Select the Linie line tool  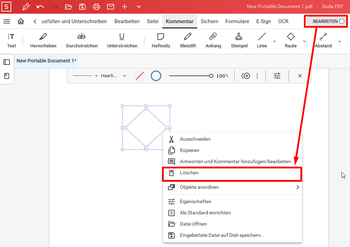tap(262, 41)
